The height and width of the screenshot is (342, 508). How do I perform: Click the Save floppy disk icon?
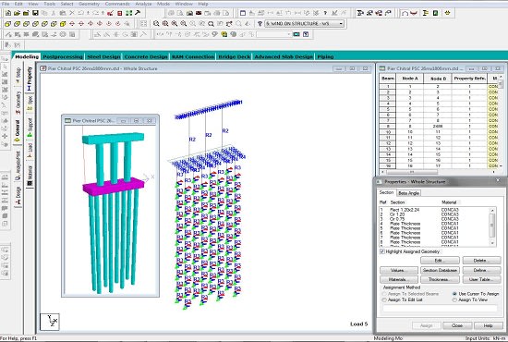tap(35, 13)
